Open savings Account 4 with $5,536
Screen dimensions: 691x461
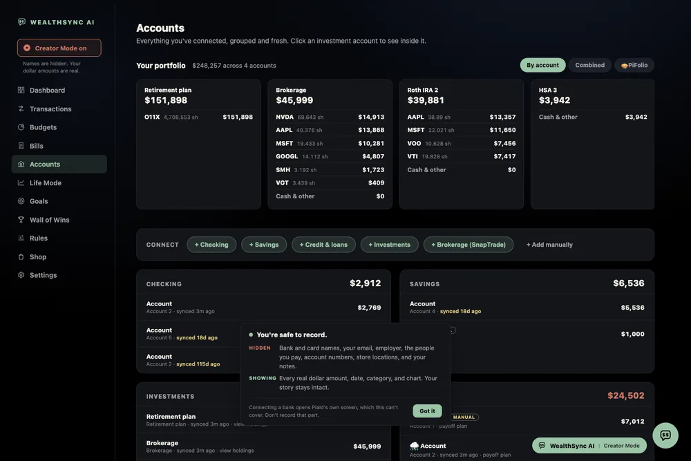click(527, 307)
